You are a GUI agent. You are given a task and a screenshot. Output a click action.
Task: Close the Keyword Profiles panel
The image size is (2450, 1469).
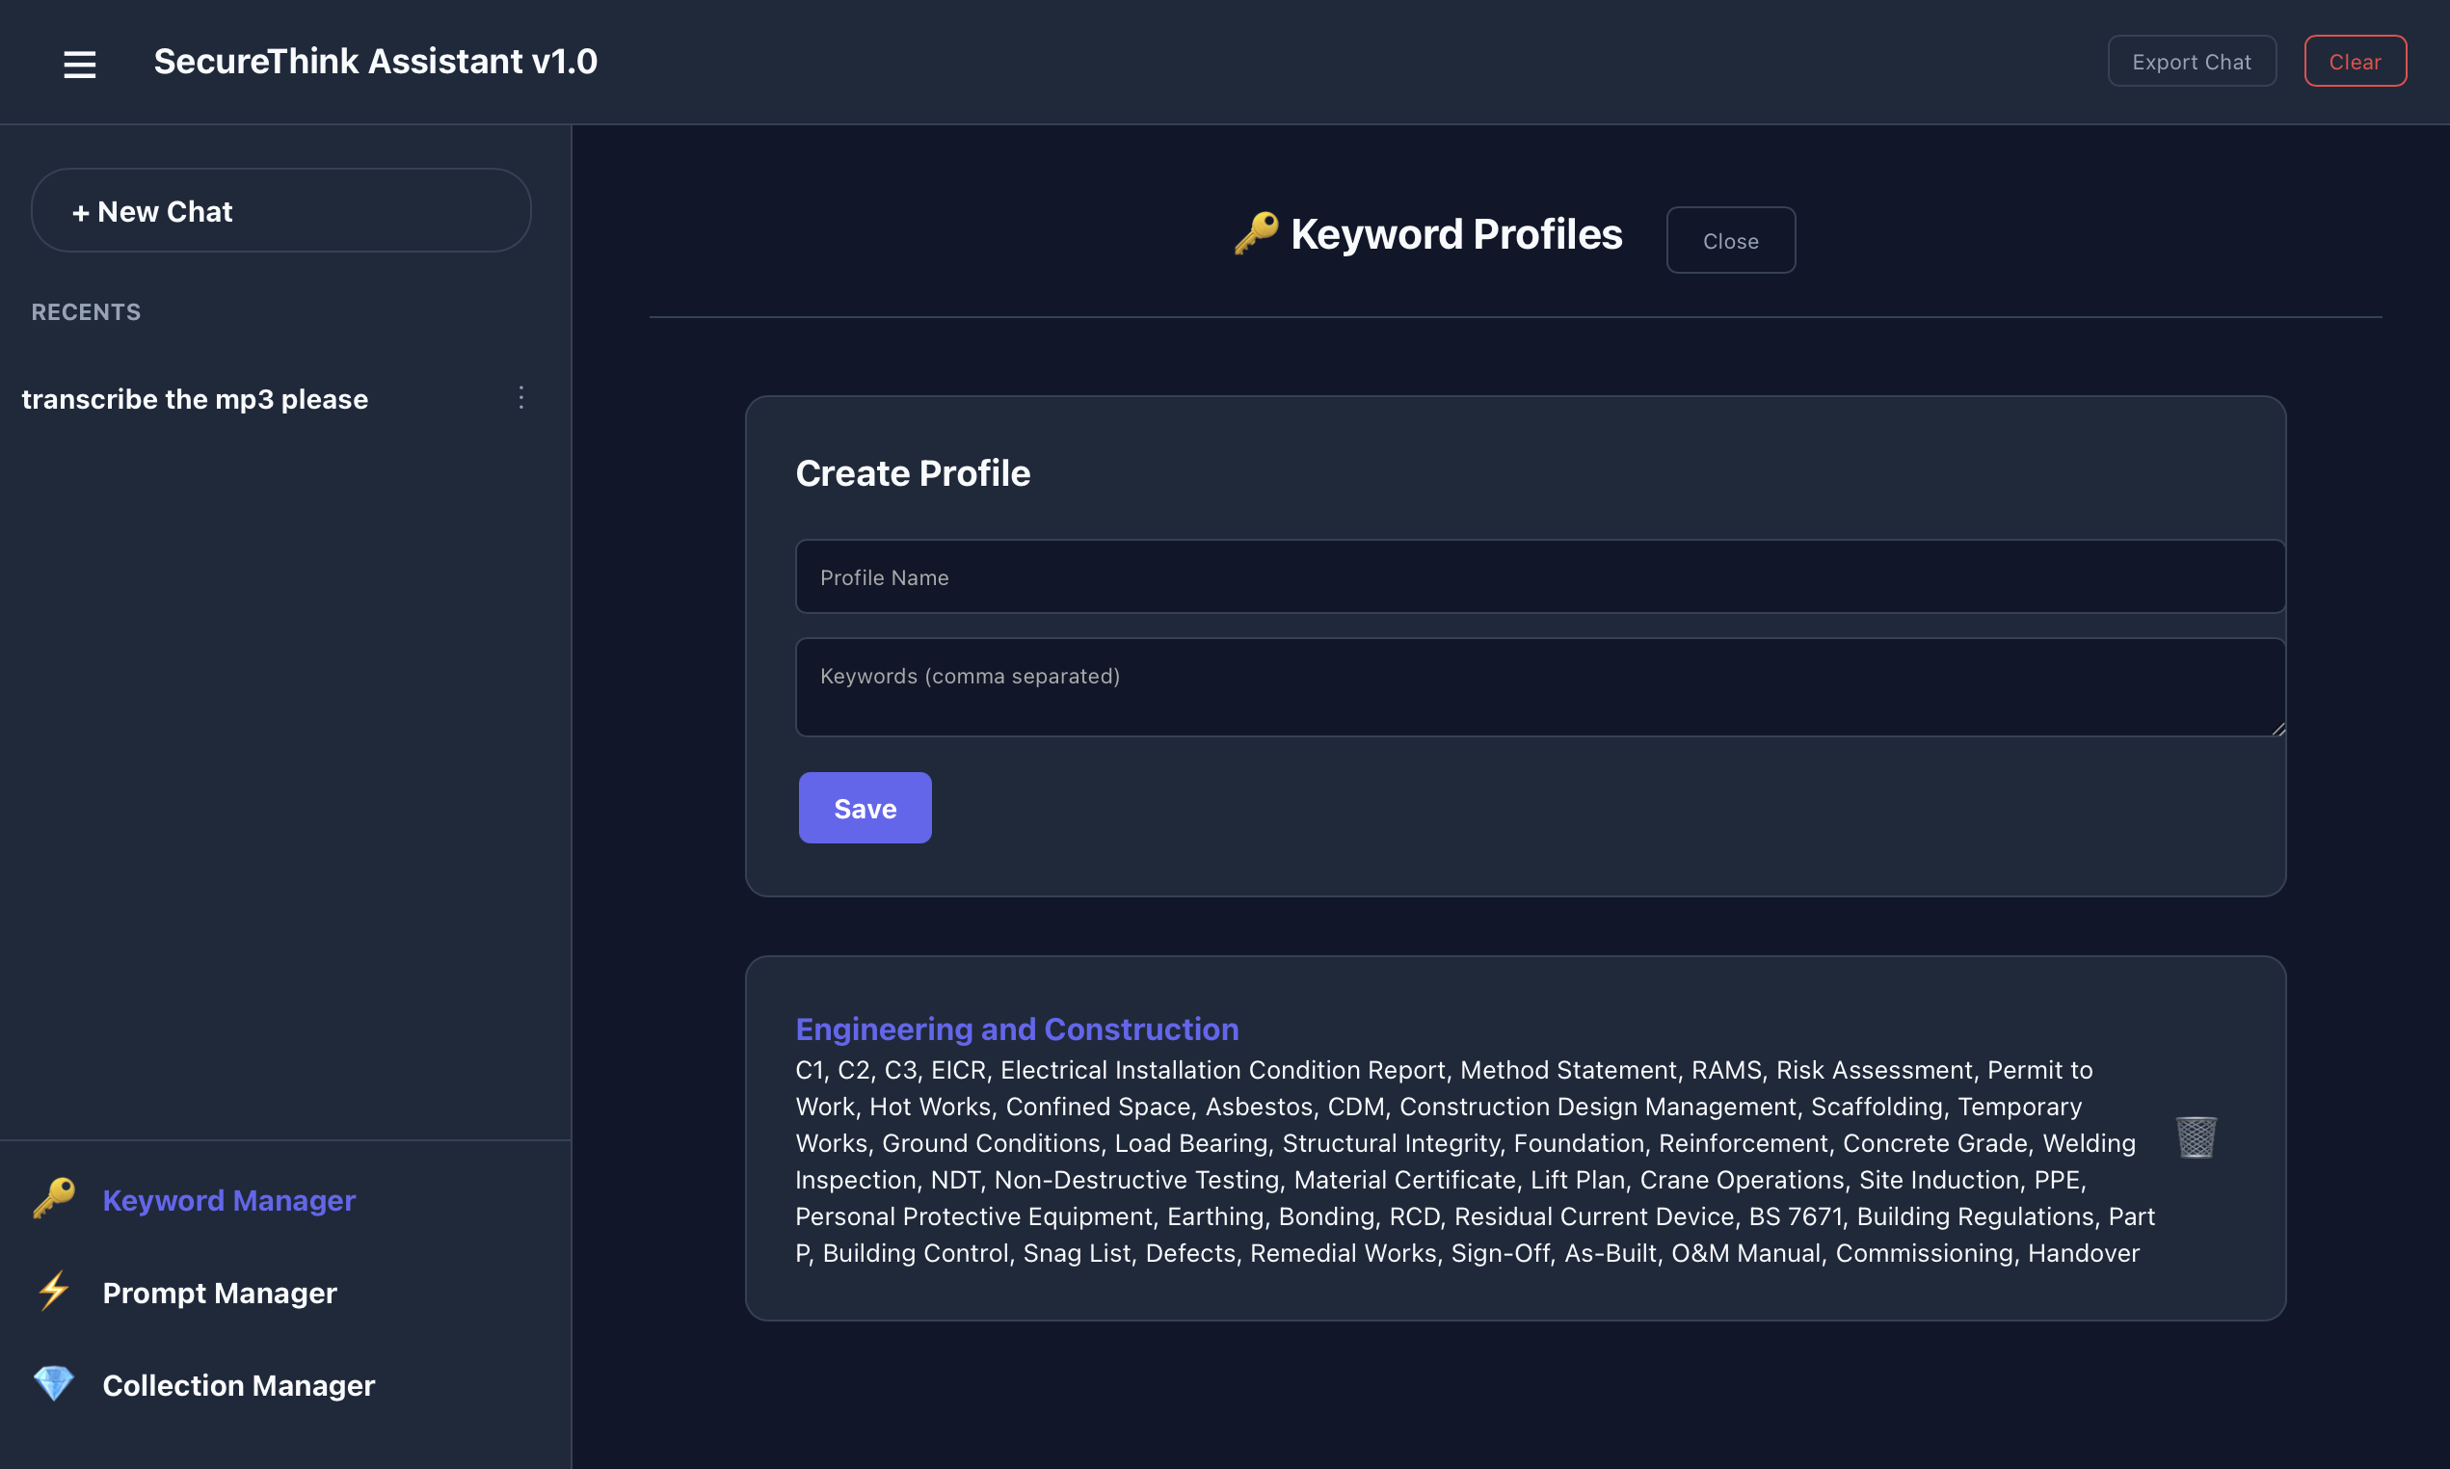(1730, 241)
